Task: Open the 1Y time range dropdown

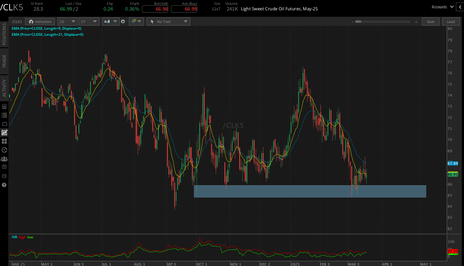Action: 89,21
